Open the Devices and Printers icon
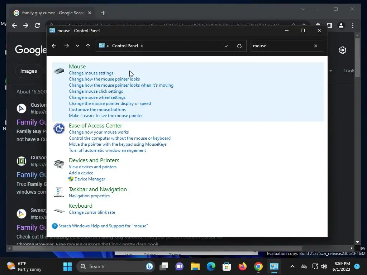This screenshot has width=367, height=275. 59,164
